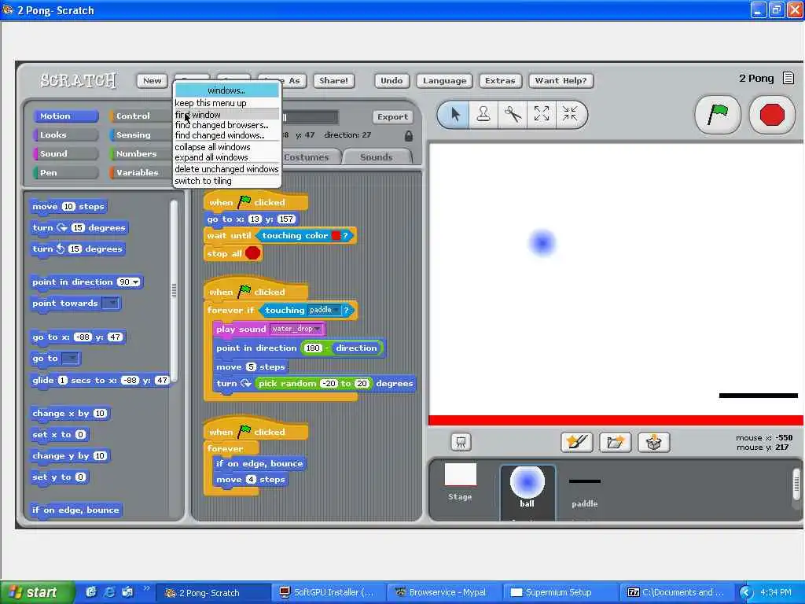Click the Export button
This screenshot has width=805, height=604.
393,117
